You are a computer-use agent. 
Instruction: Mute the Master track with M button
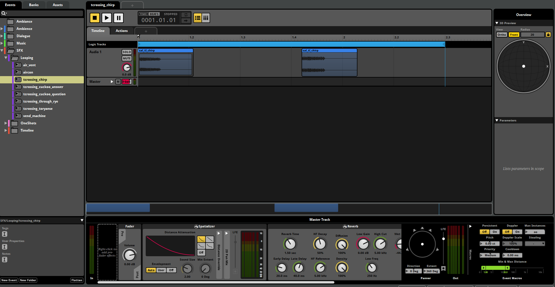118,82
